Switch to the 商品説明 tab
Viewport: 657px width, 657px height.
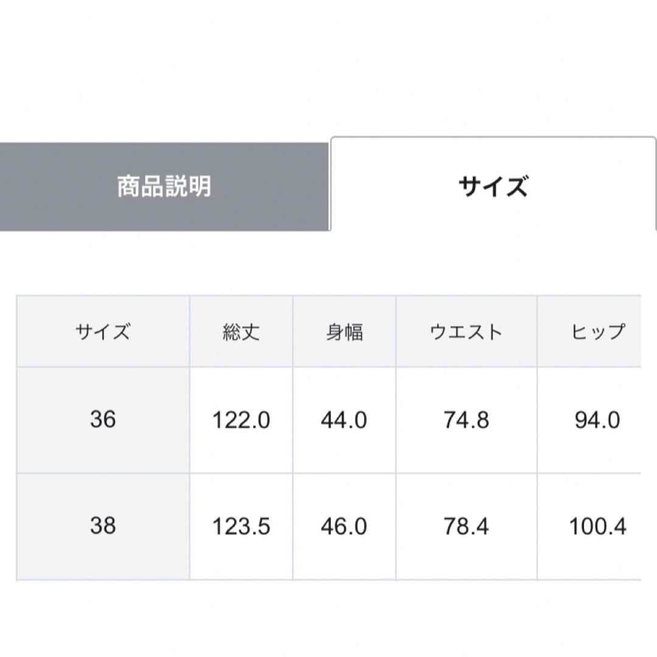[164, 187]
